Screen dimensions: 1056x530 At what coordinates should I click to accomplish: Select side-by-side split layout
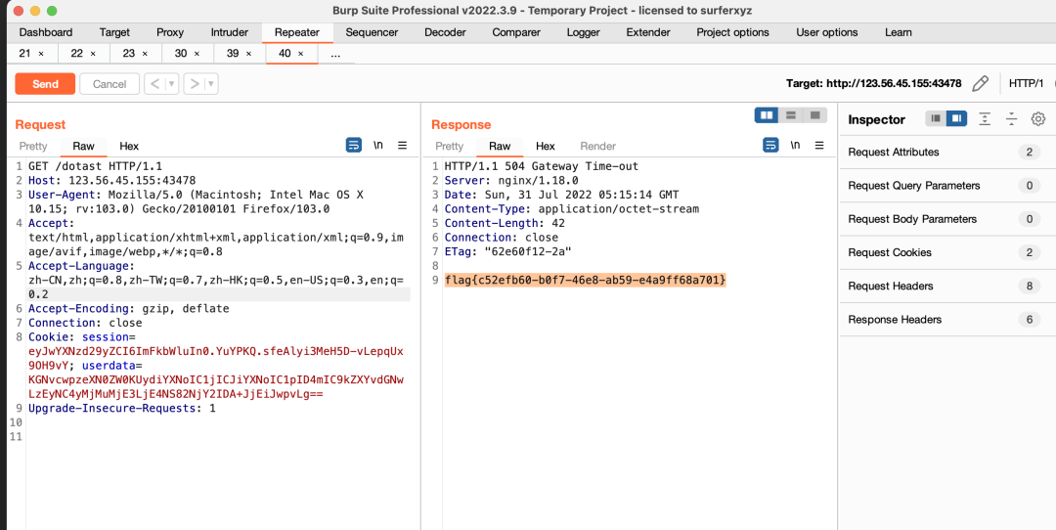coord(767,115)
